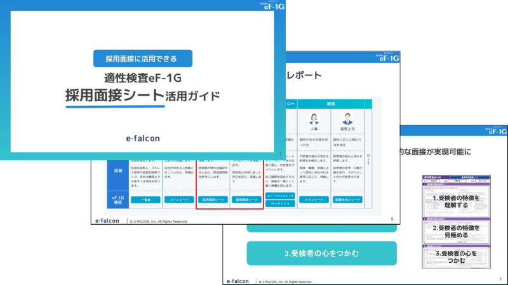Click the copyright text on slide 5 footer
508x285 pixels.
click(x=159, y=221)
